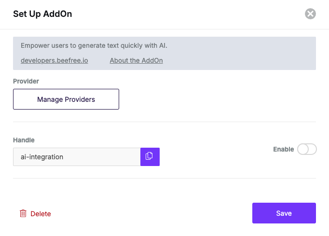Click the Empower users description text

[x=97, y=45]
